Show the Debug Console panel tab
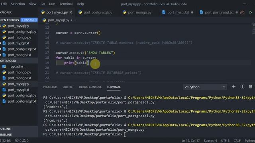The width and height of the screenshot is (255, 143). tap(90, 87)
